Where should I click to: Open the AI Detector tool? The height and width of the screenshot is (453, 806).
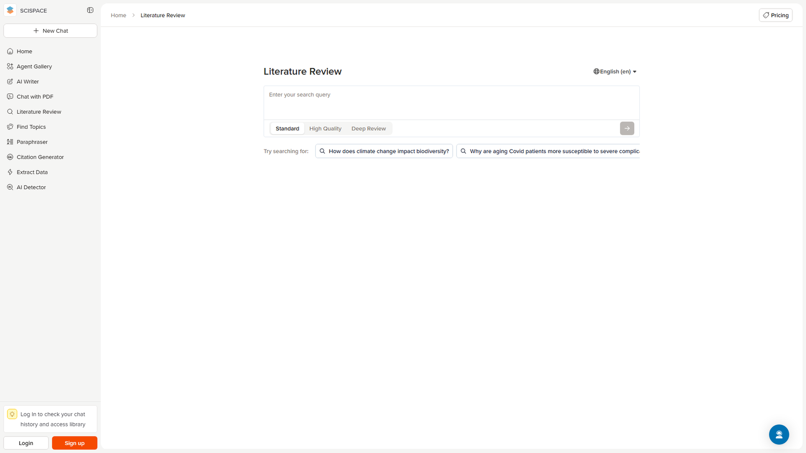point(31,187)
